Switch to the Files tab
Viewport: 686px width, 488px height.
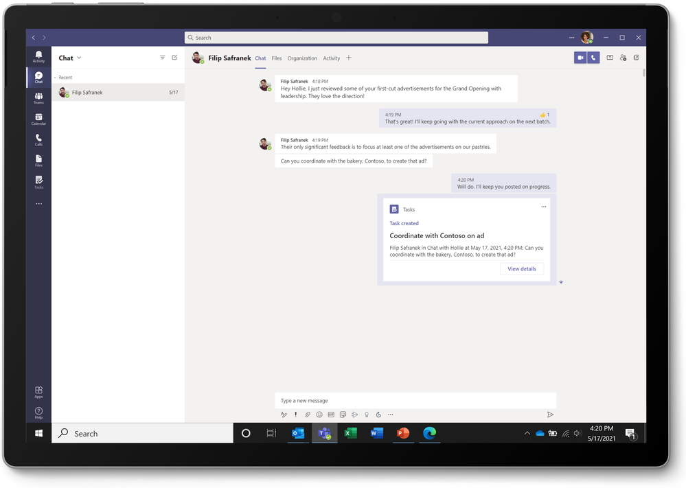[x=277, y=58]
